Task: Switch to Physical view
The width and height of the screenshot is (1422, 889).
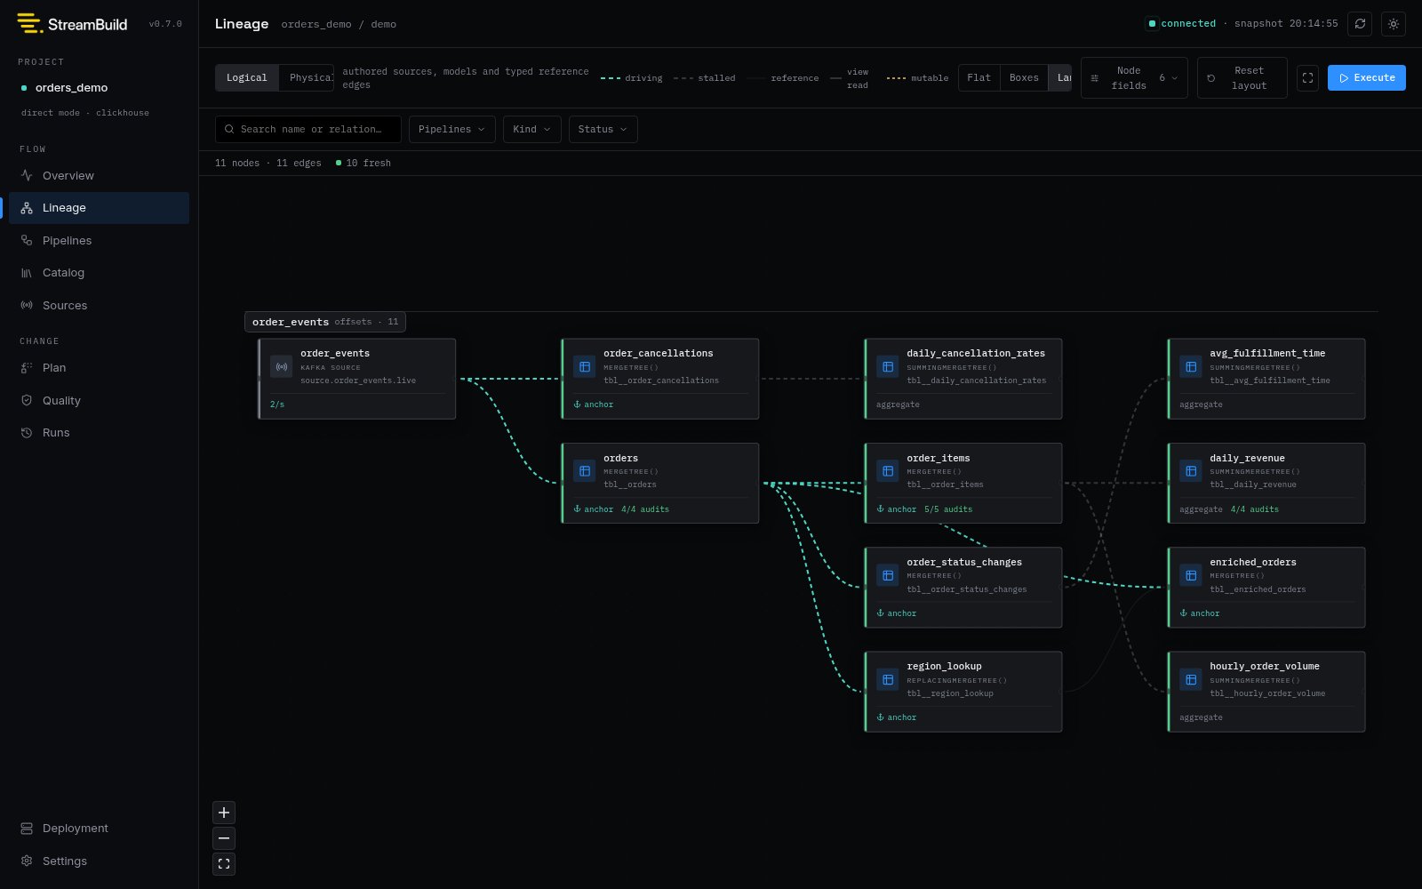Action: [x=307, y=78]
